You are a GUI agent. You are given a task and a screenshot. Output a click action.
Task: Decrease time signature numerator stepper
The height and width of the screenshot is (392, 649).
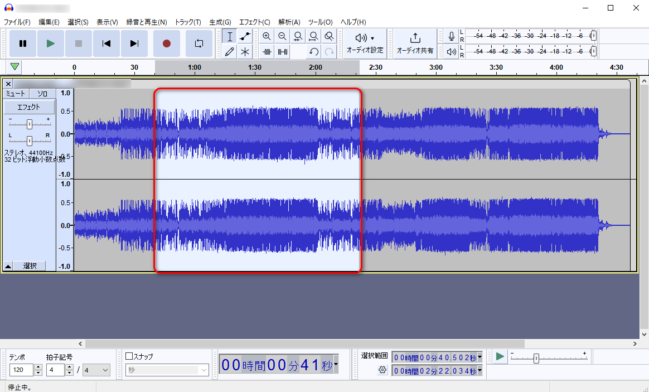point(70,373)
